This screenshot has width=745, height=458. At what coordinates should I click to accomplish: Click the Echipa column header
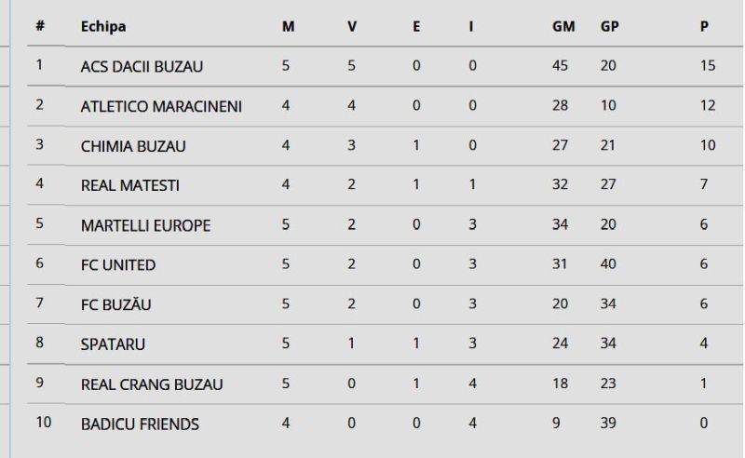(x=103, y=26)
